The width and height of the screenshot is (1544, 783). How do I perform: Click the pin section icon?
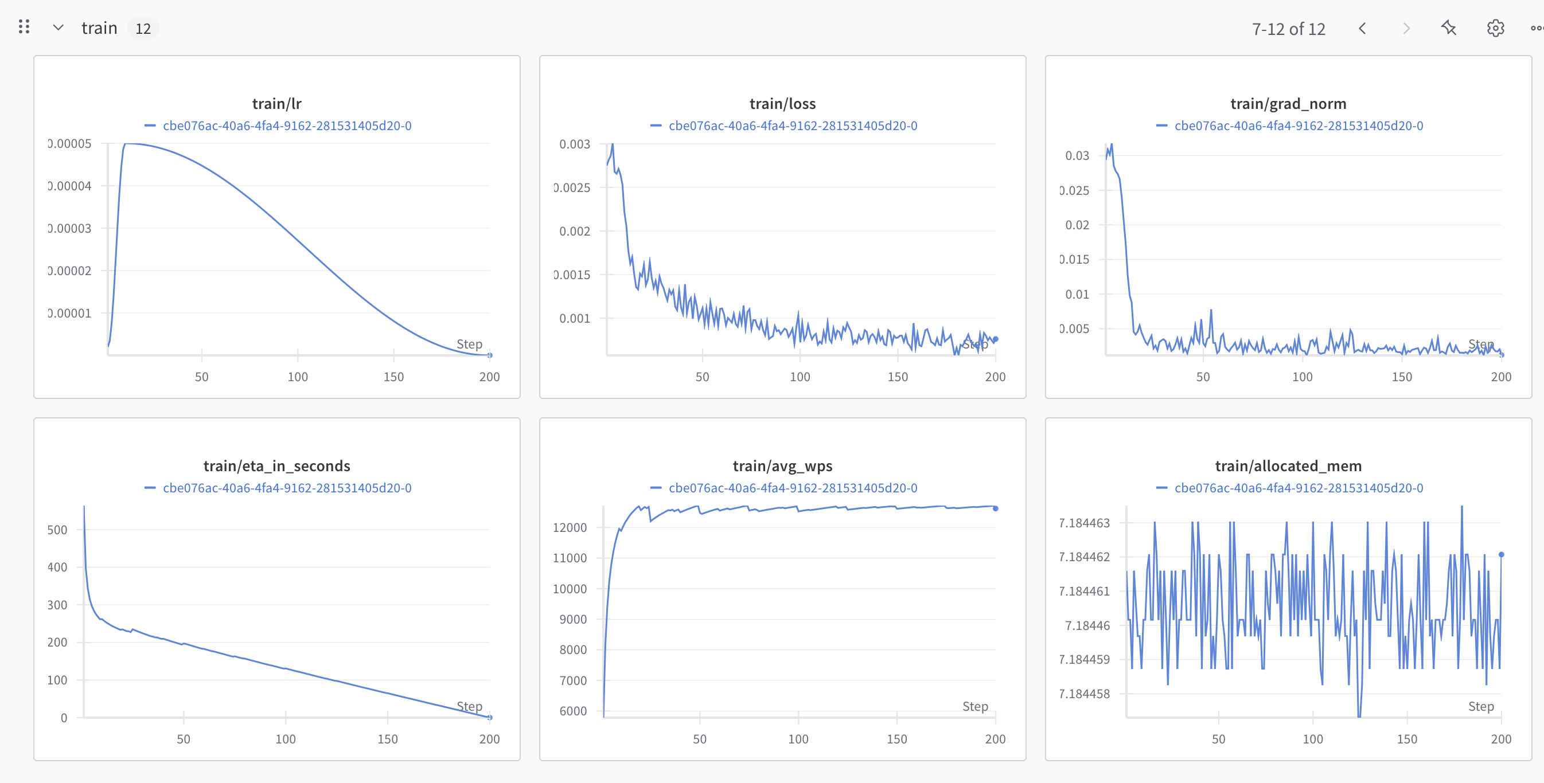click(1449, 28)
